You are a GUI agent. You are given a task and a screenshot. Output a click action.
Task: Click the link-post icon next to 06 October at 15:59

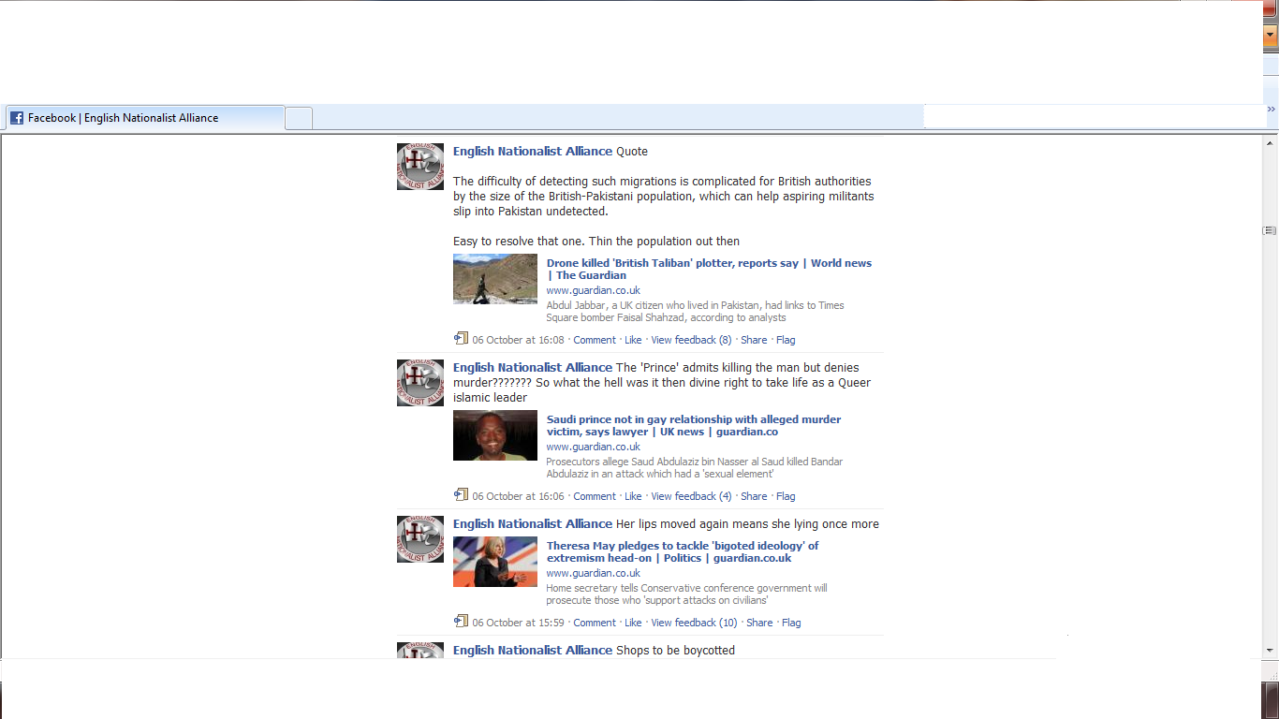[x=461, y=622]
